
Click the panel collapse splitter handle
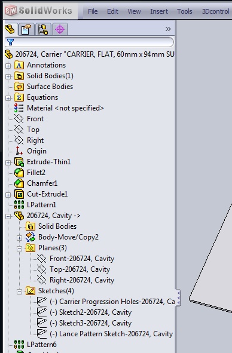point(178,297)
